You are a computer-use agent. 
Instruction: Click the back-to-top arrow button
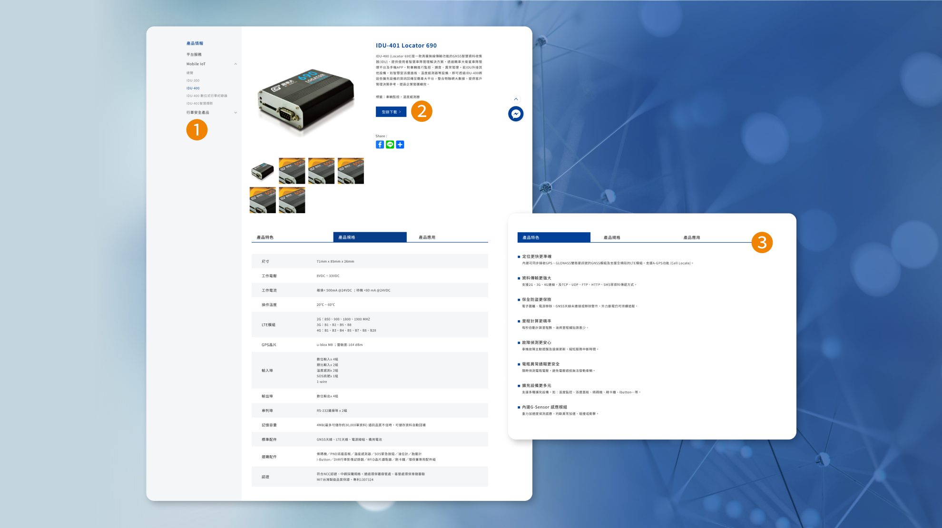[x=516, y=99]
